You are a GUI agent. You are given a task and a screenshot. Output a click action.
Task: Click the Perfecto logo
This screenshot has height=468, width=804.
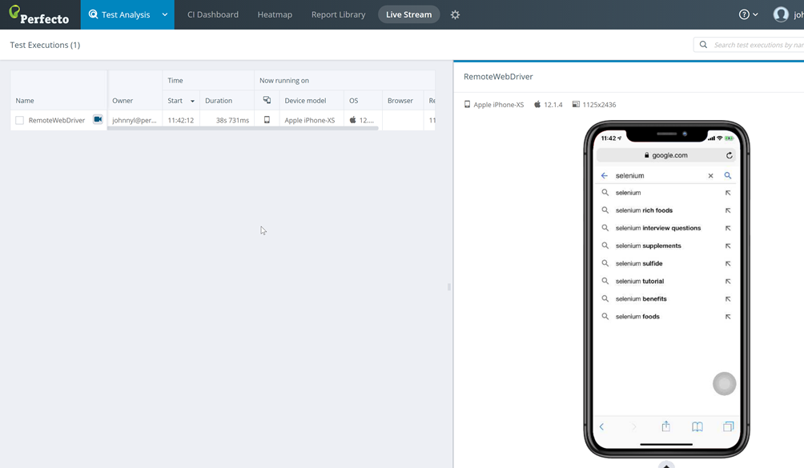point(39,14)
